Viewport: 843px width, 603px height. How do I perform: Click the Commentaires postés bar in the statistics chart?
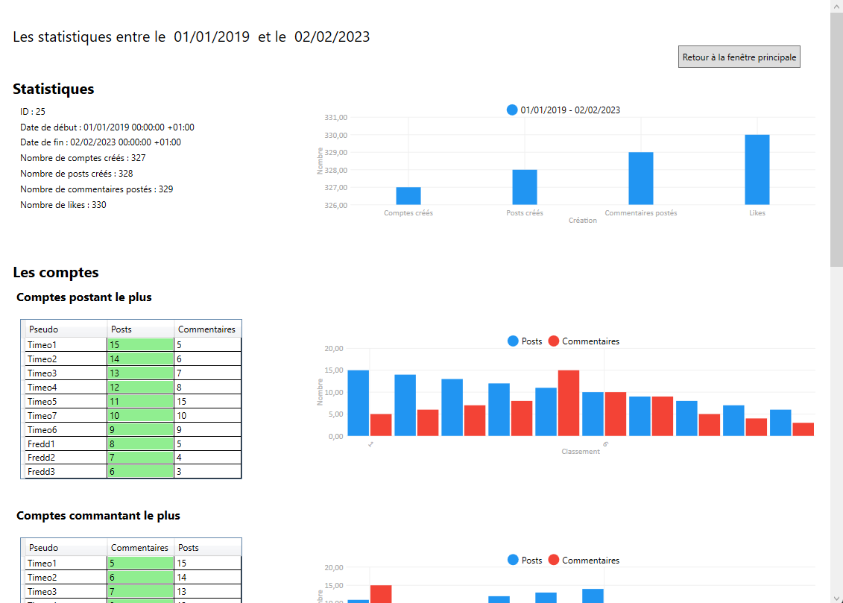click(x=641, y=177)
